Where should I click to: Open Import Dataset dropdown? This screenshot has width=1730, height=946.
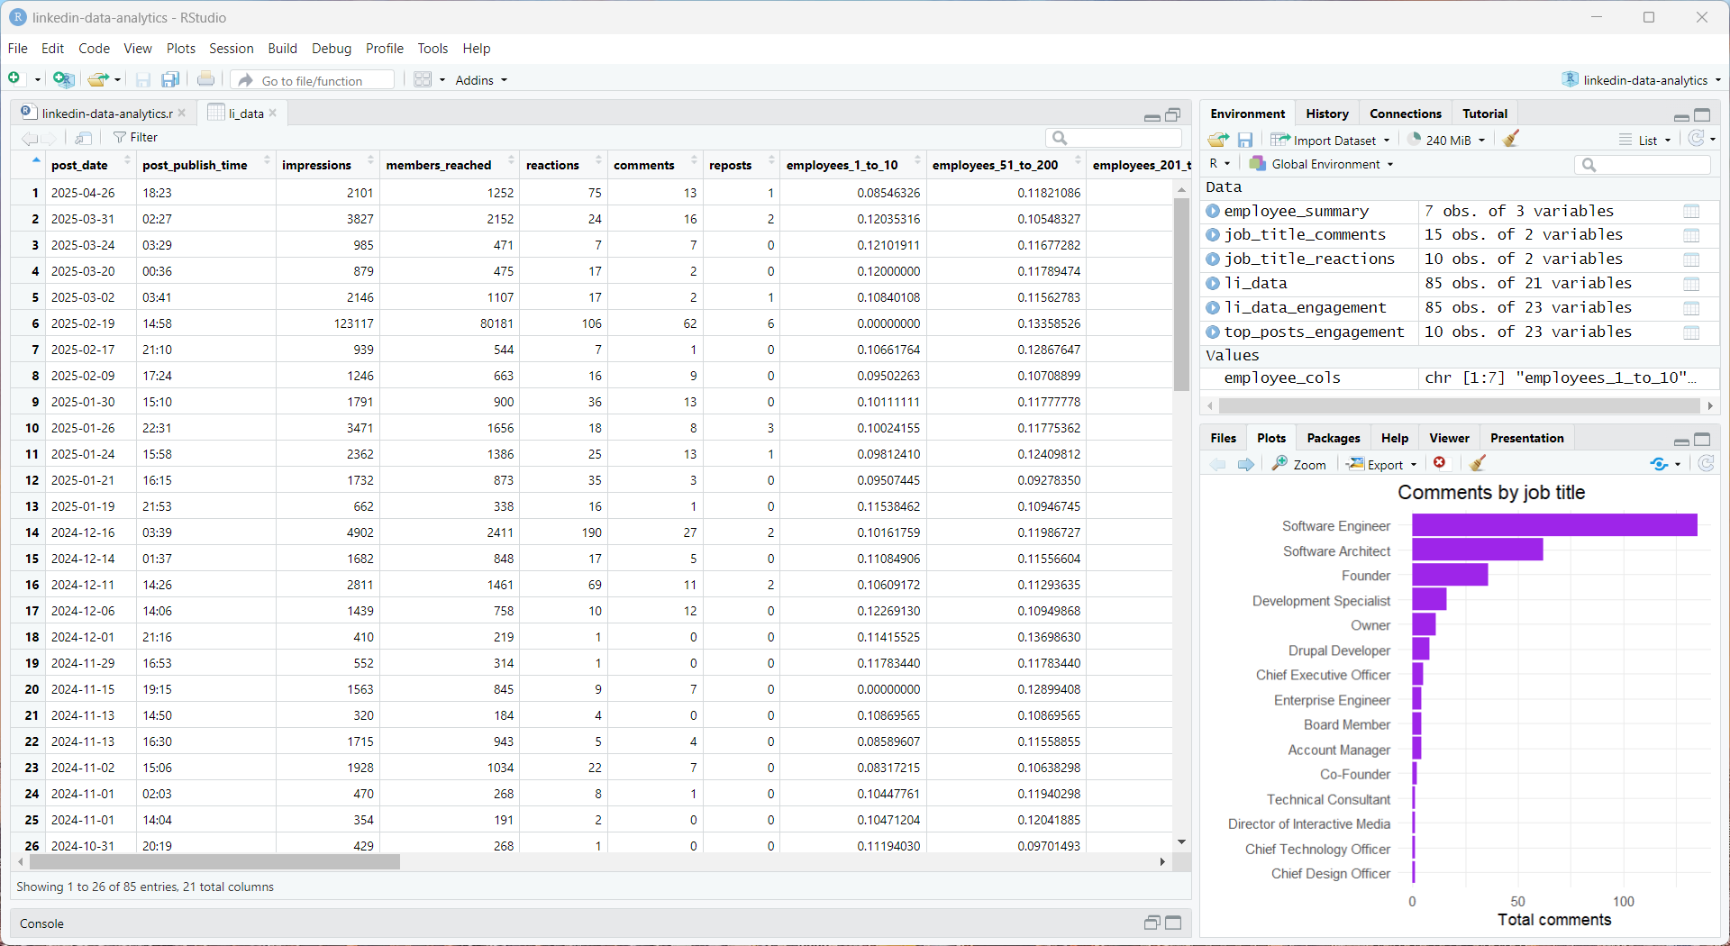(x=1331, y=140)
